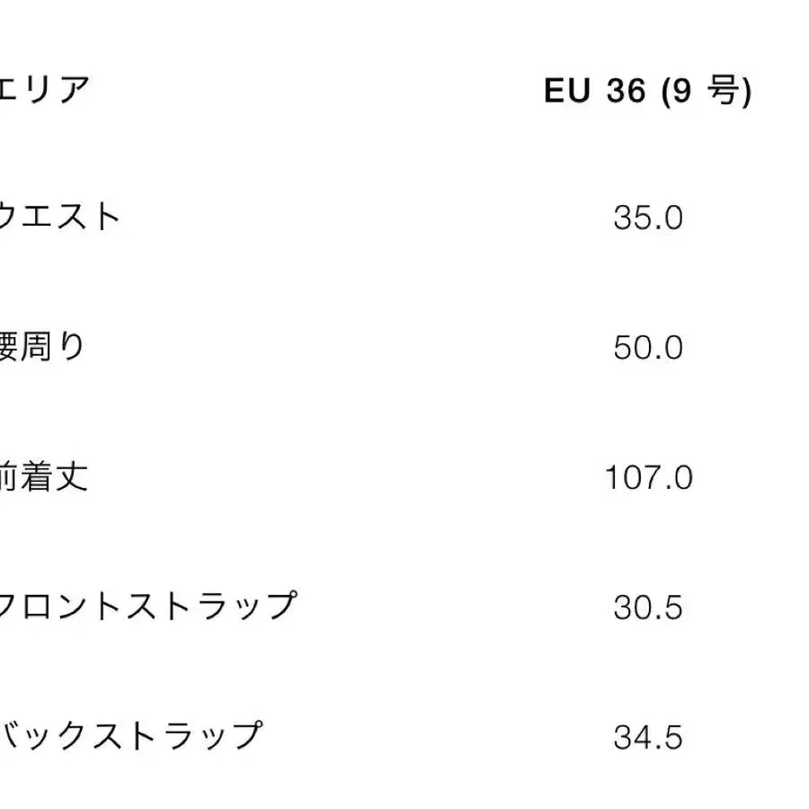Click the 腰周り row label
The image size is (809, 809).
pos(42,347)
